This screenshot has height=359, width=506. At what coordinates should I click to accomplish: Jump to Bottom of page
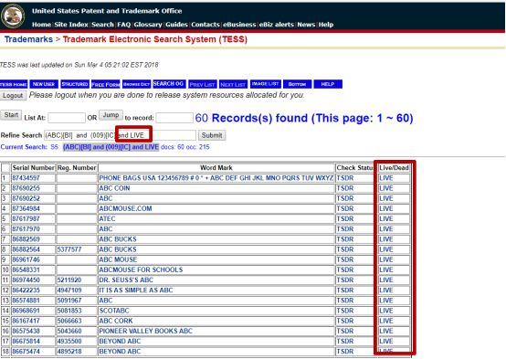coord(297,84)
